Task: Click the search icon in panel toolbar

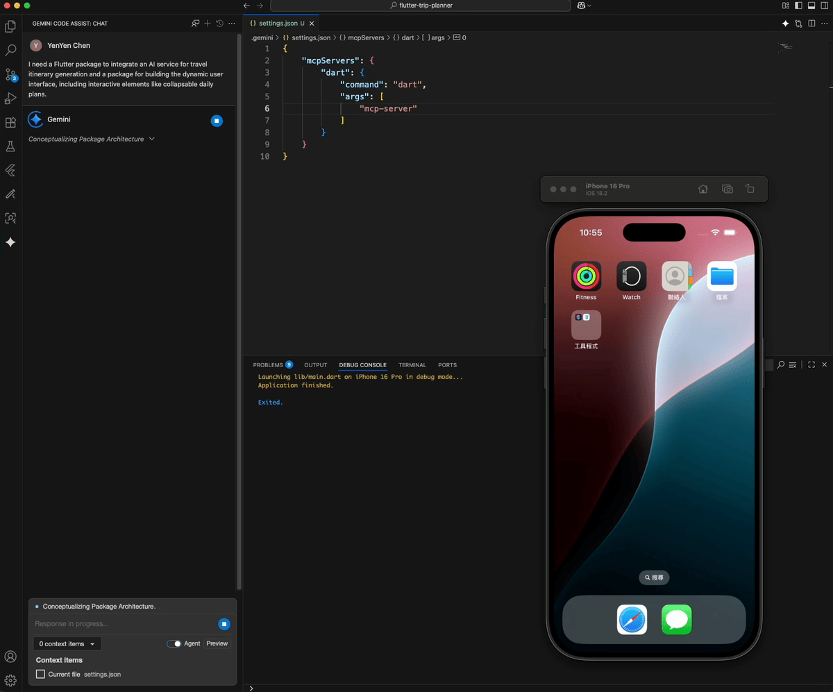Action: (781, 364)
